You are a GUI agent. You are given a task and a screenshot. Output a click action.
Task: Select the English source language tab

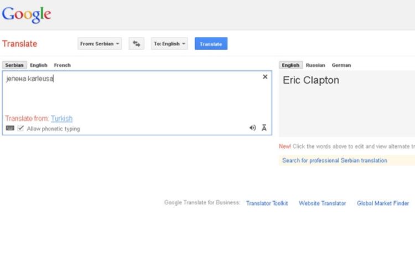pos(39,65)
